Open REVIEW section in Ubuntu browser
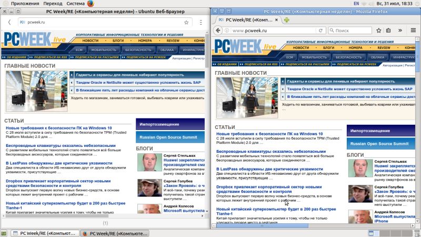Screen dimensions: 421x237 (x=173, y=41)
